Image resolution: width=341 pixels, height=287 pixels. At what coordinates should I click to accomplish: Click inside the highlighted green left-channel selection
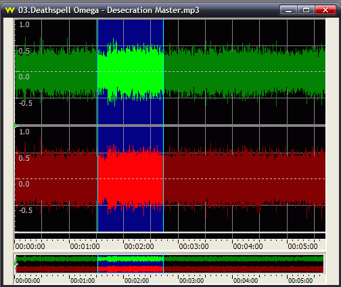(131, 72)
